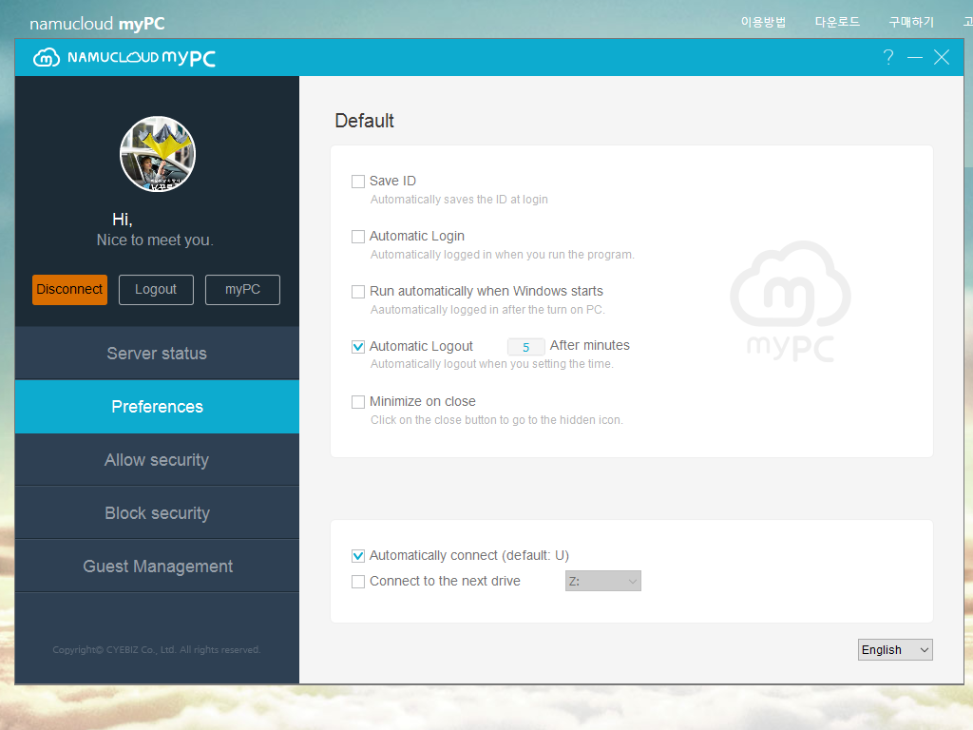Image resolution: width=973 pixels, height=730 pixels.
Task: Uncheck the Automatic Logout checkbox
Action: [x=358, y=346]
